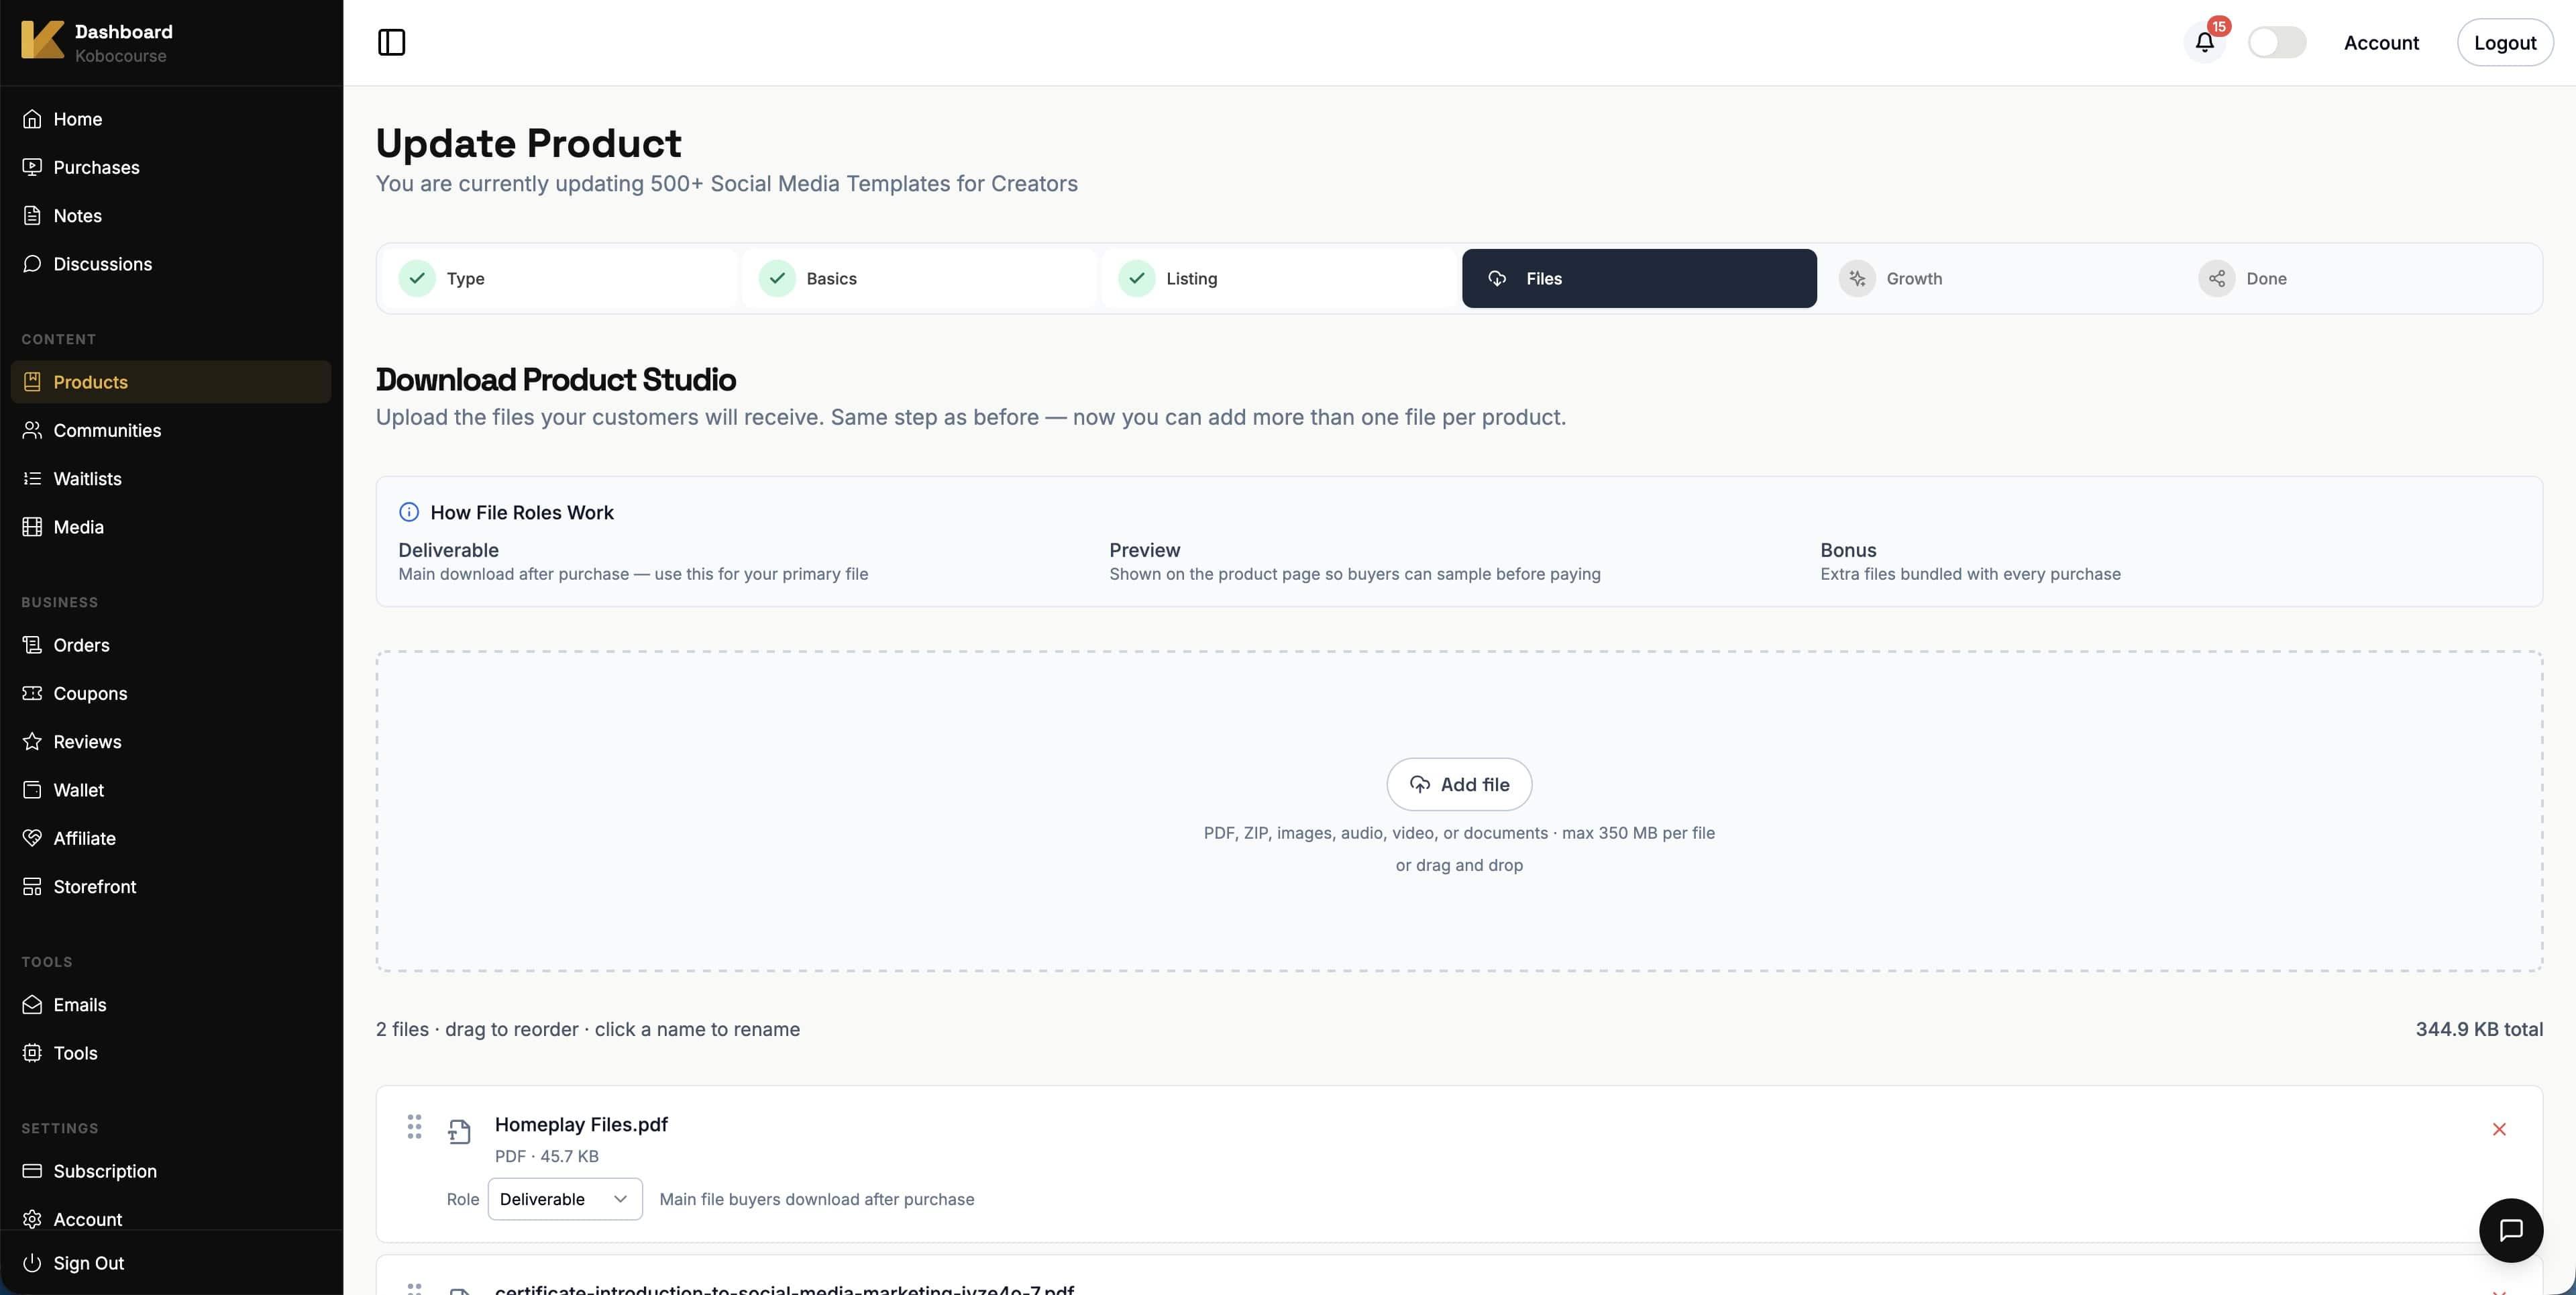This screenshot has height=1295, width=2576.
Task: Click the Emails envelope icon
Action: click(x=32, y=1004)
